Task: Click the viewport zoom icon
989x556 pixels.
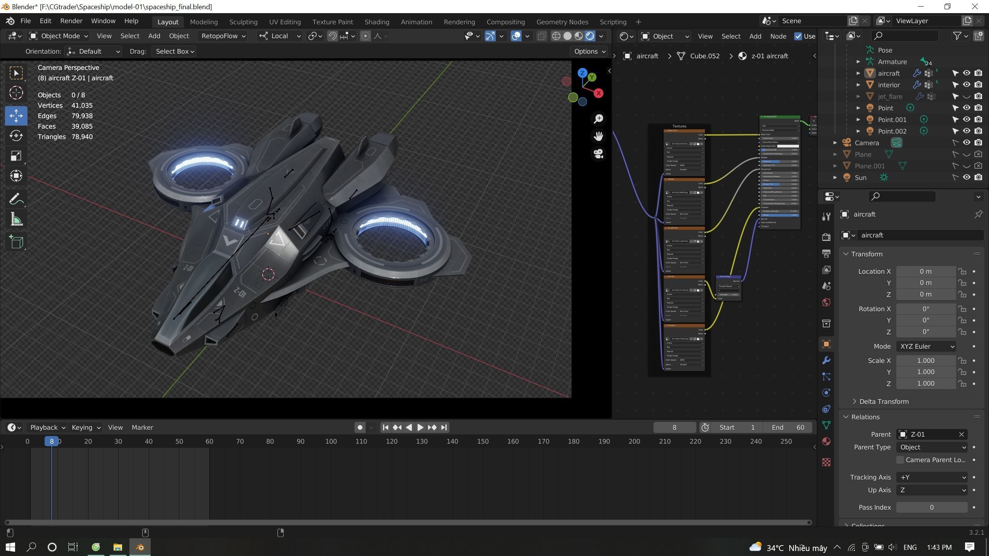Action: point(598,119)
